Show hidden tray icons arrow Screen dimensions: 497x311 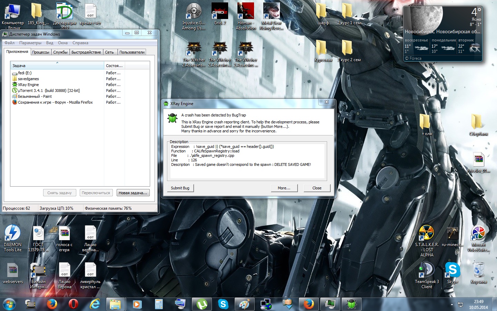pos(452,304)
